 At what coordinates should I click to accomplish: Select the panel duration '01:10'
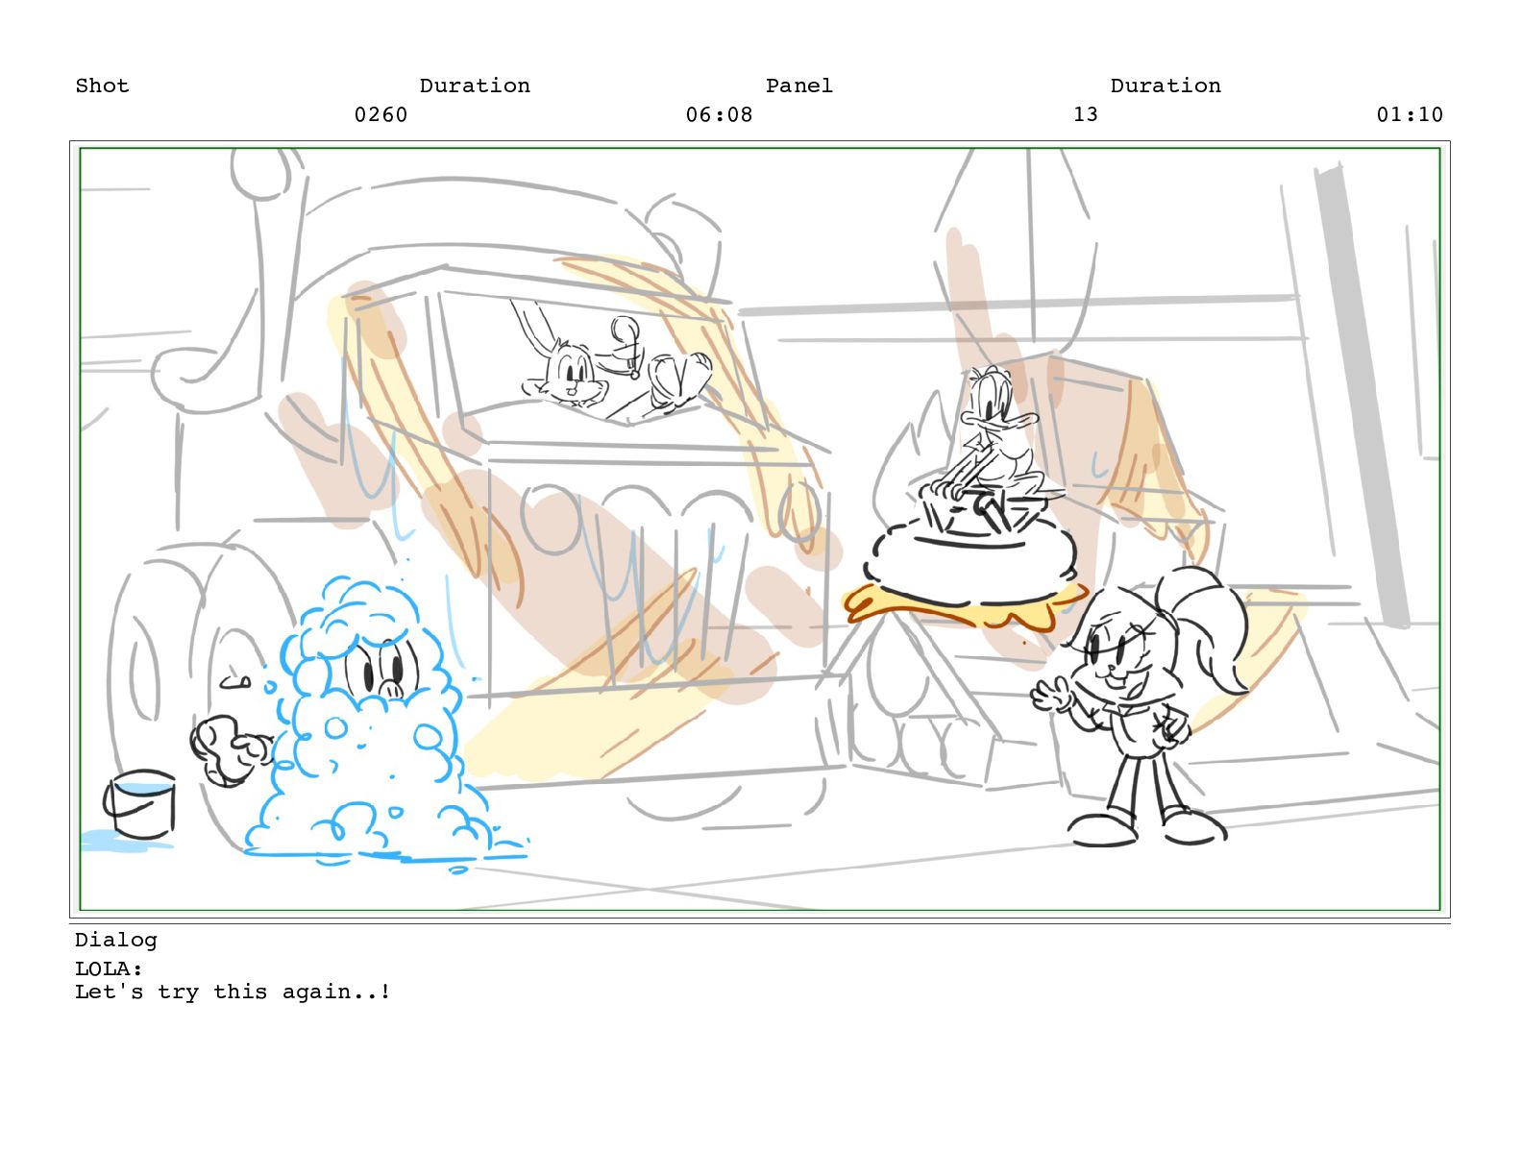(1410, 114)
